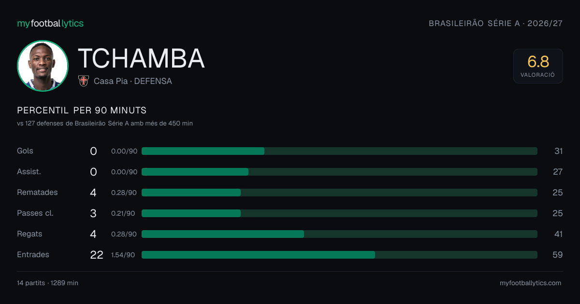Click the myfootballytics logo
The image size is (580, 304).
50,23
